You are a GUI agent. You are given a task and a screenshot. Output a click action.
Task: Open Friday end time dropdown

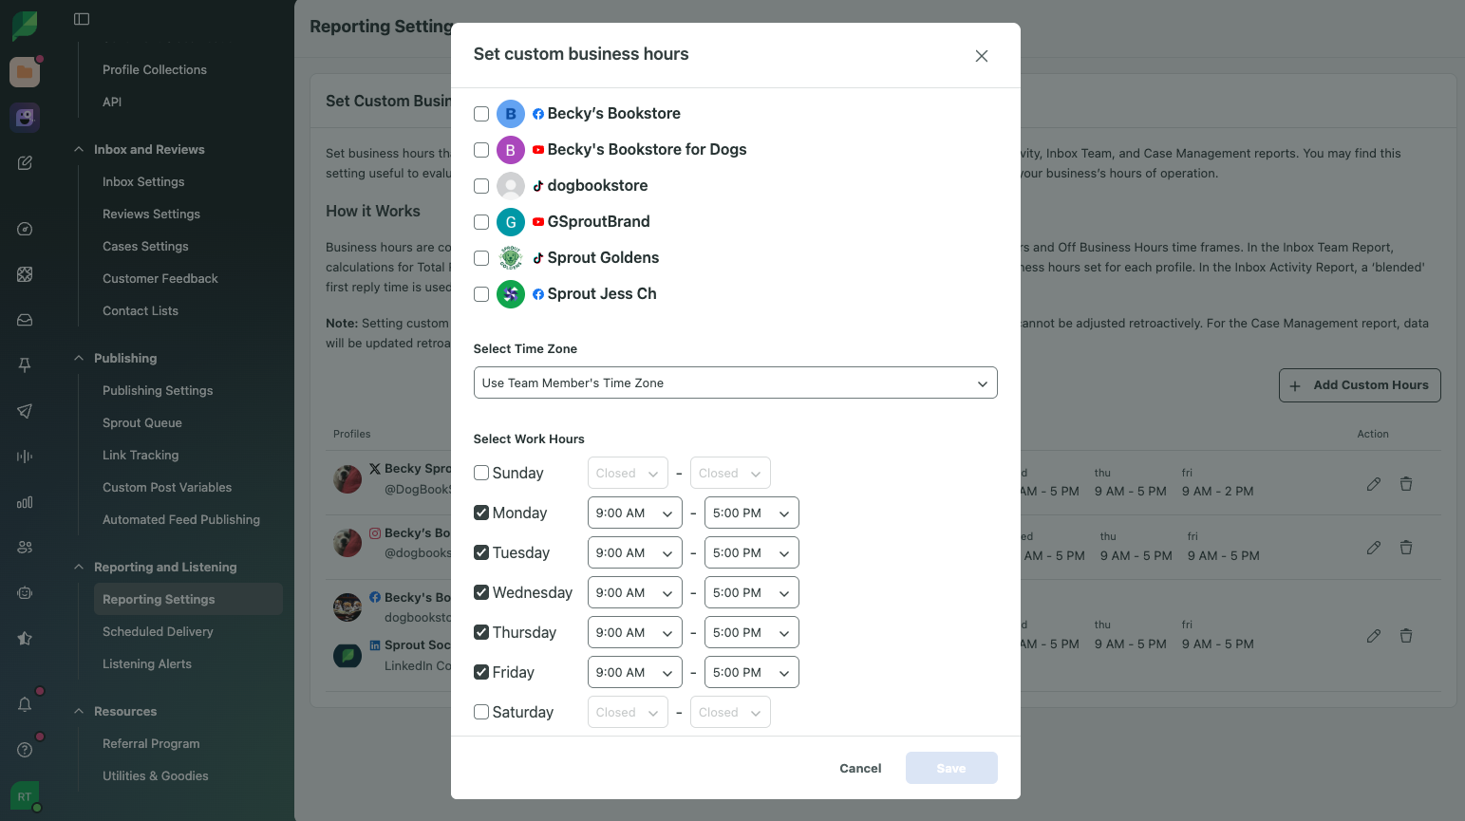pyautogui.click(x=751, y=672)
